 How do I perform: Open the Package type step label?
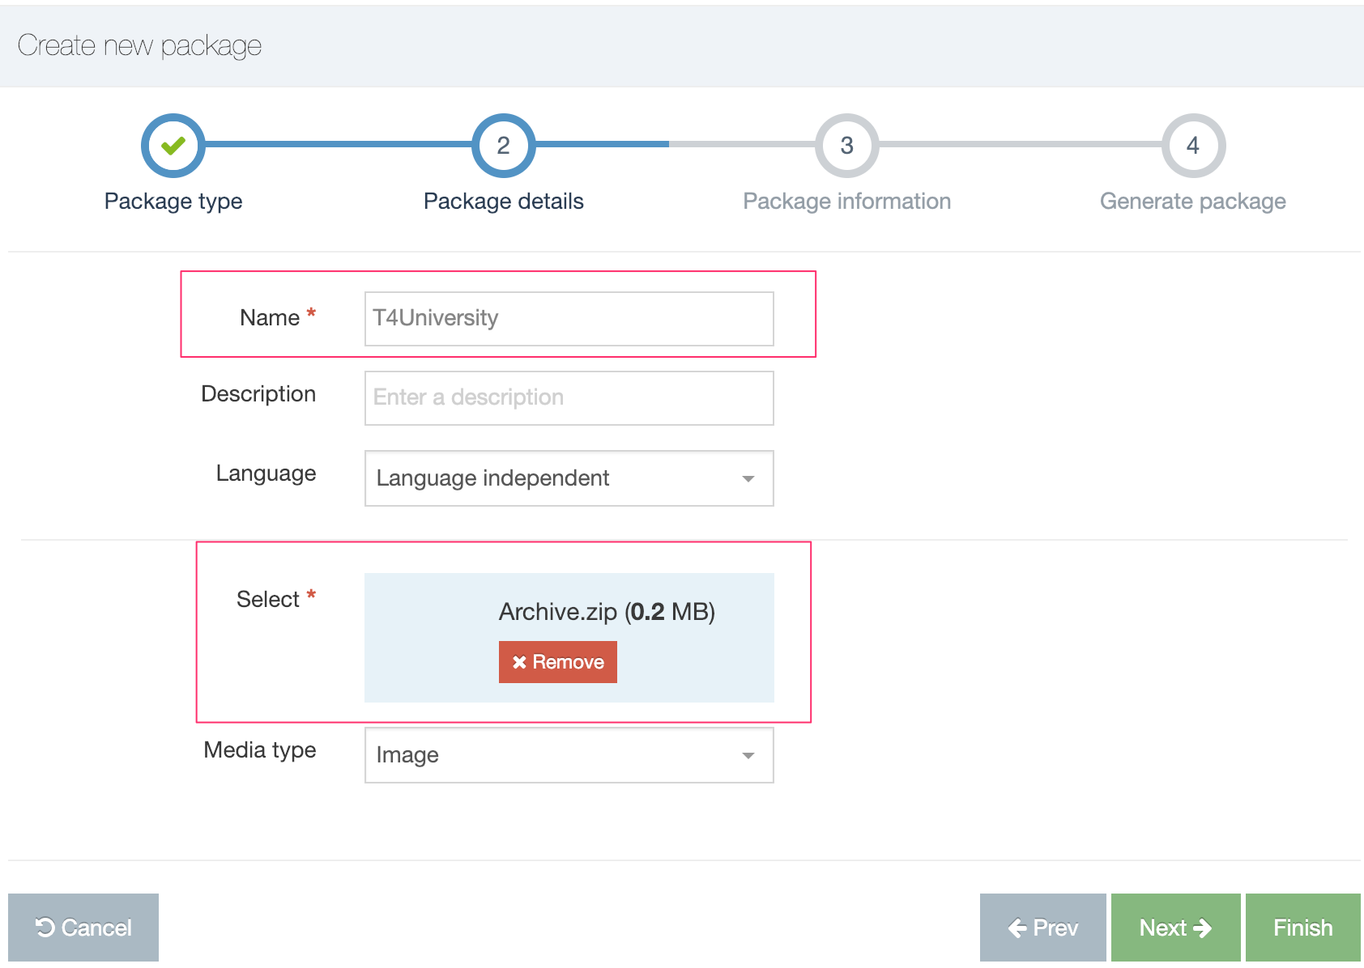[173, 201]
